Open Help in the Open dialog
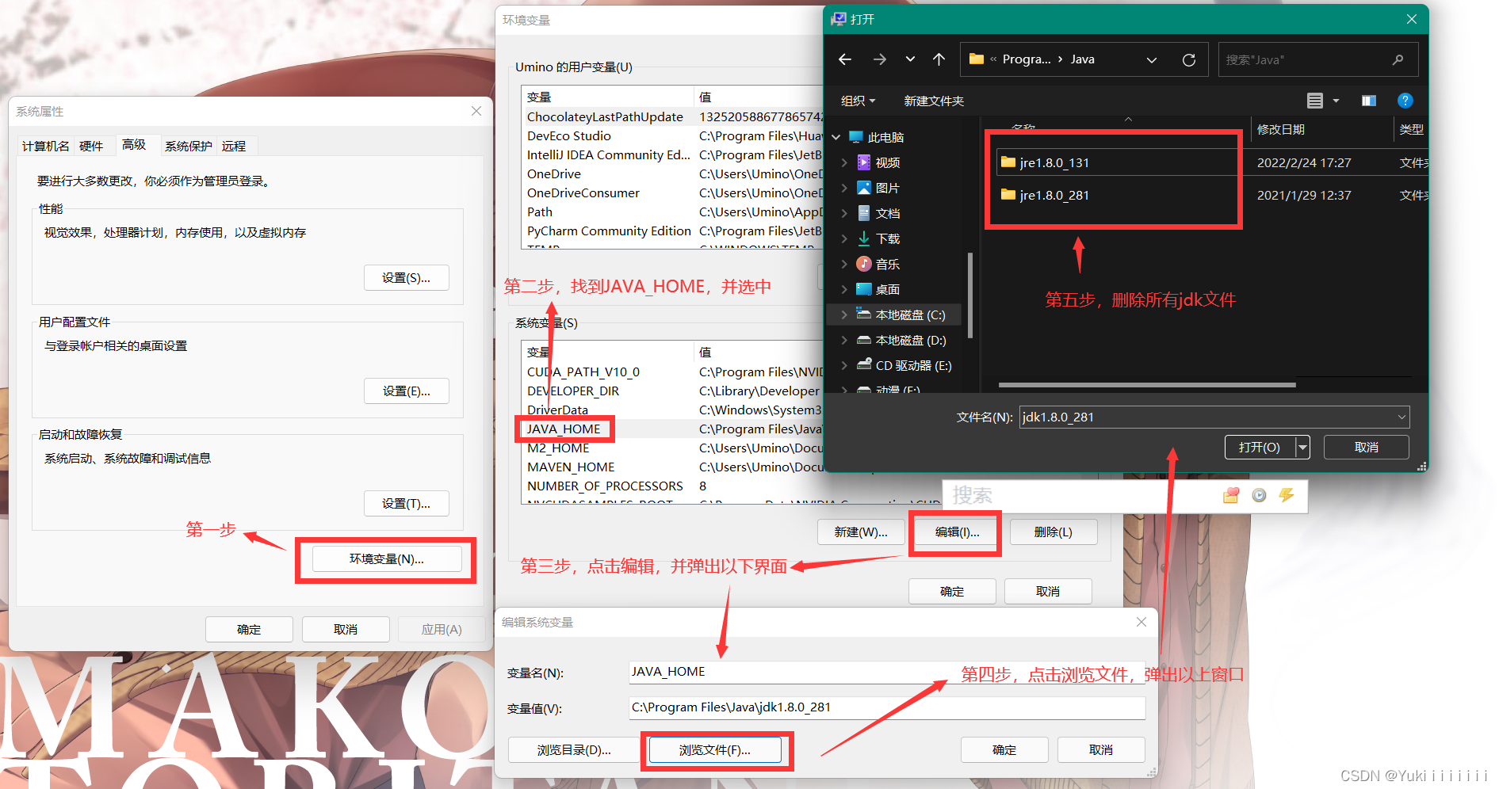 1405,101
